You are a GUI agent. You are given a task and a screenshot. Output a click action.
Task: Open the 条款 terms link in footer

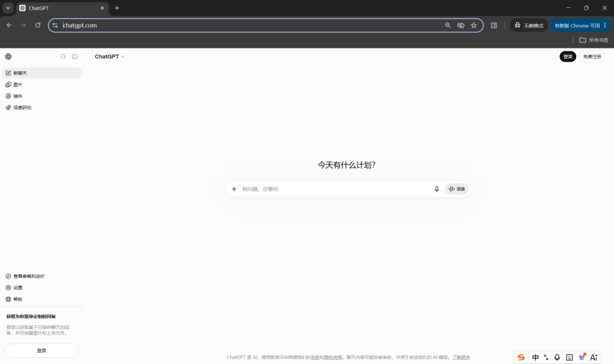click(x=315, y=357)
